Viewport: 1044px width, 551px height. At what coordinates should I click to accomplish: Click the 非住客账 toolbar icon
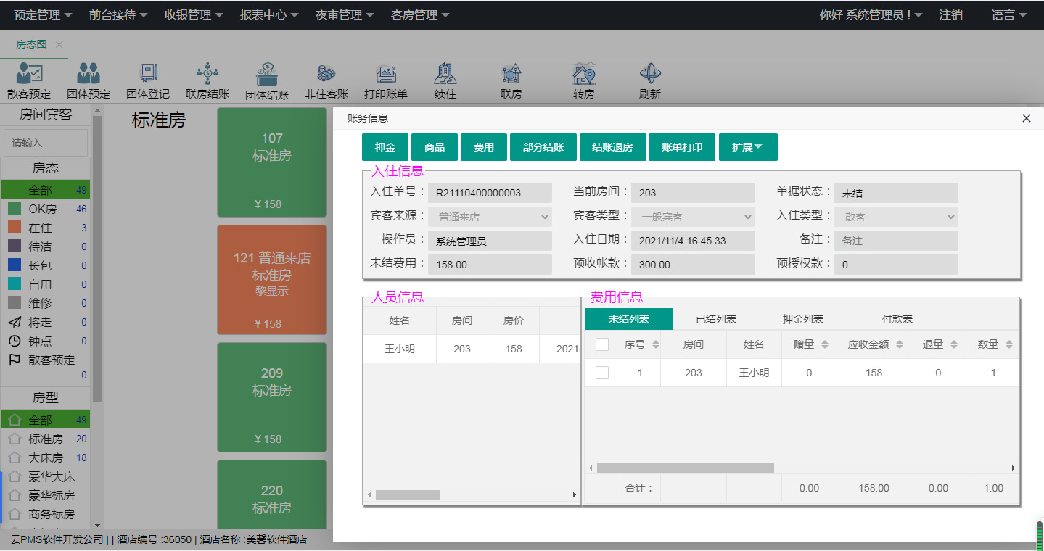[x=326, y=73]
